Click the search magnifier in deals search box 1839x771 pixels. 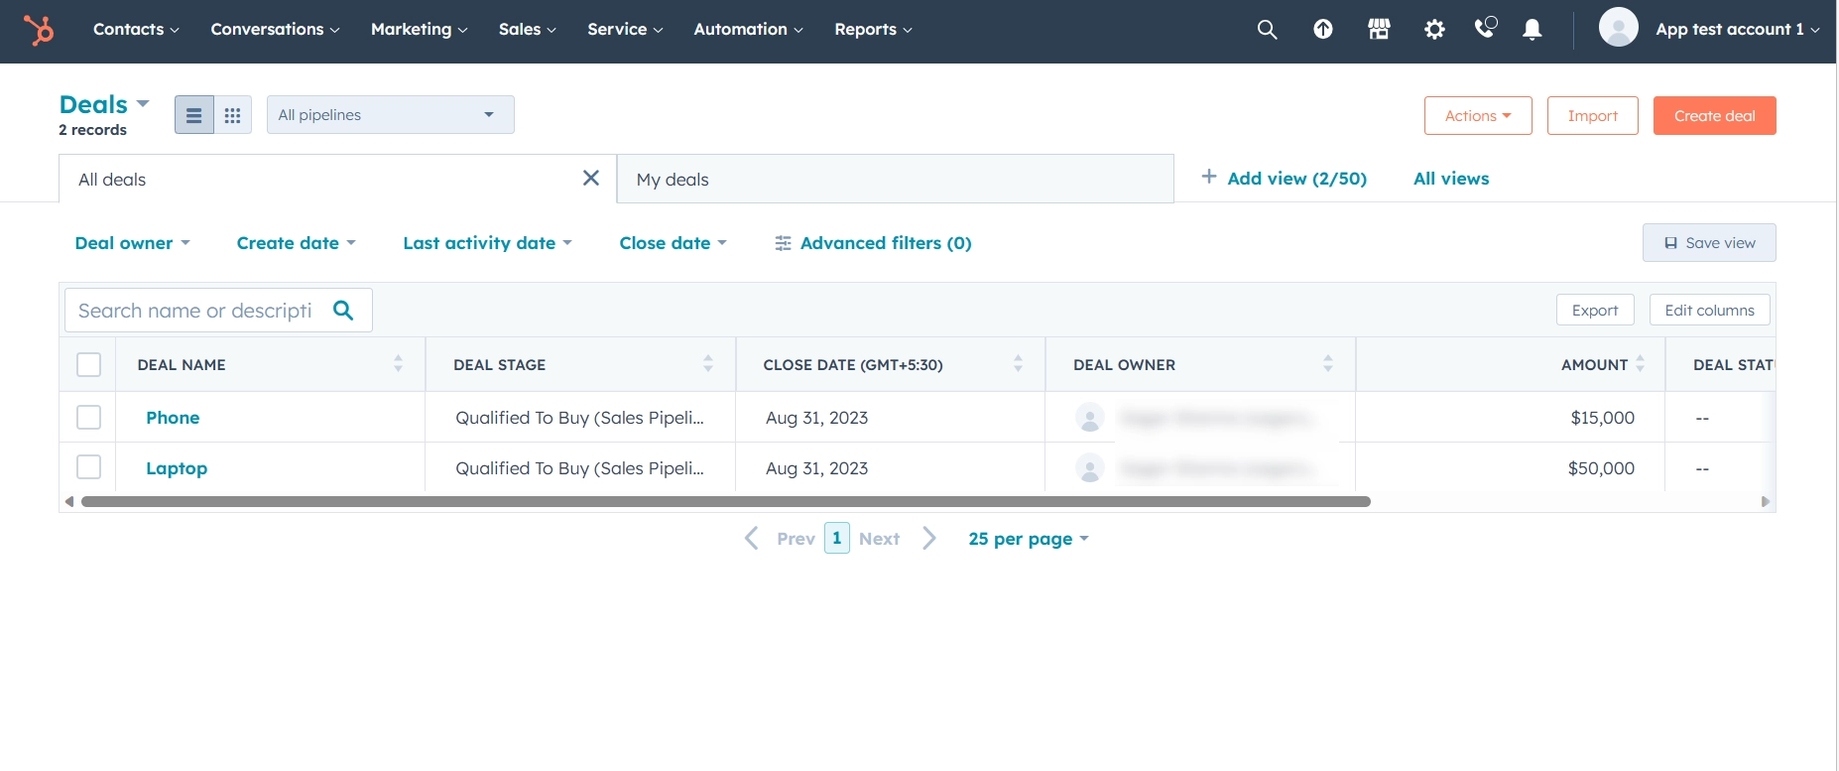344,311
